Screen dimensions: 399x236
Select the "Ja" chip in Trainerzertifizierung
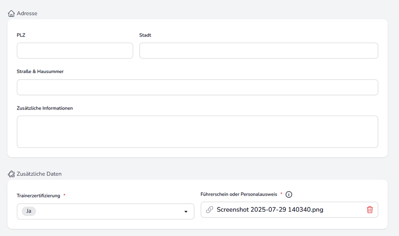coord(29,211)
